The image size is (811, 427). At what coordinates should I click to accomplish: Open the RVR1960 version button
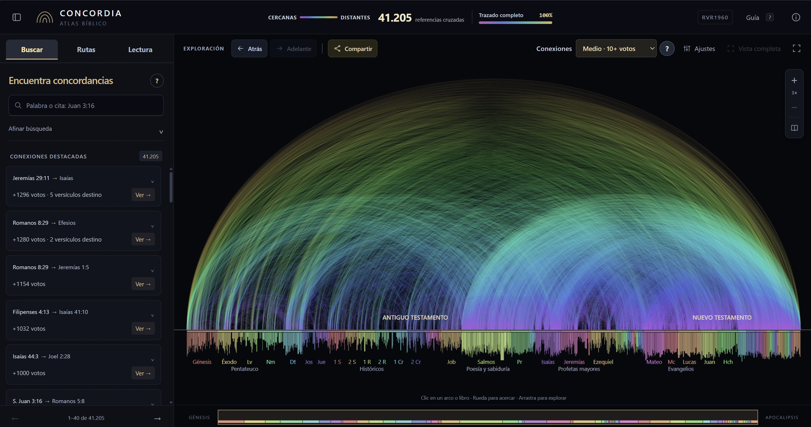tap(715, 17)
